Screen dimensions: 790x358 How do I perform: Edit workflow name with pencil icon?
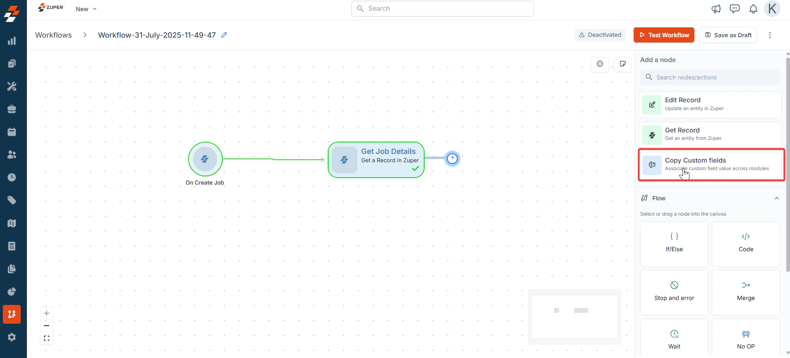click(x=224, y=35)
